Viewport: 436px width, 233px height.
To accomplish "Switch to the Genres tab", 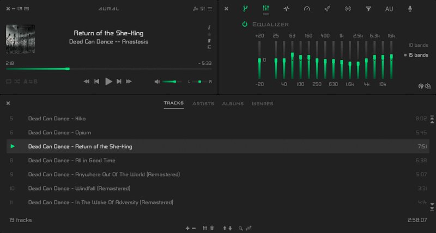I will [262, 103].
